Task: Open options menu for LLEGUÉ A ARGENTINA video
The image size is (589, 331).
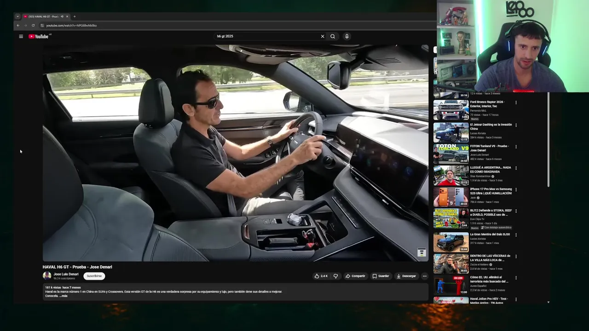Action: tap(516, 168)
